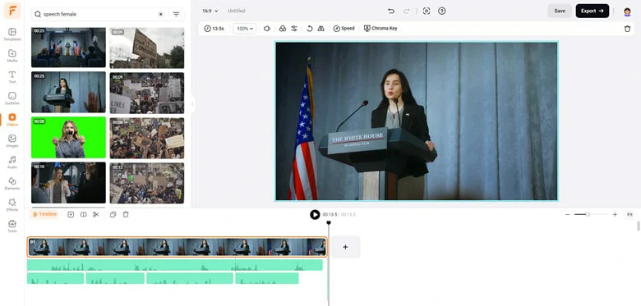The image size is (641, 306).
Task: Select the 00:12 protest crowd thumbnail
Action: tap(147, 183)
